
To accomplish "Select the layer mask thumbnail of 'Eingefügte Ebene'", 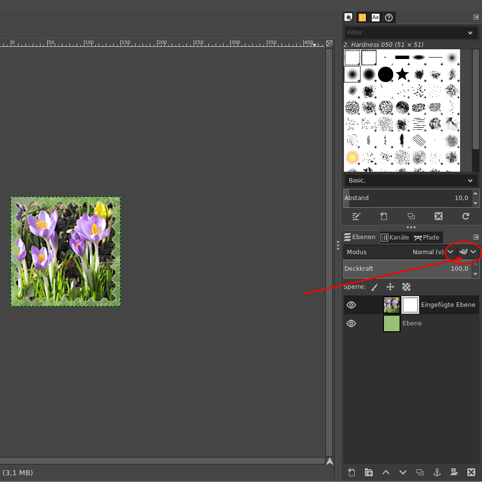I will tap(410, 305).
